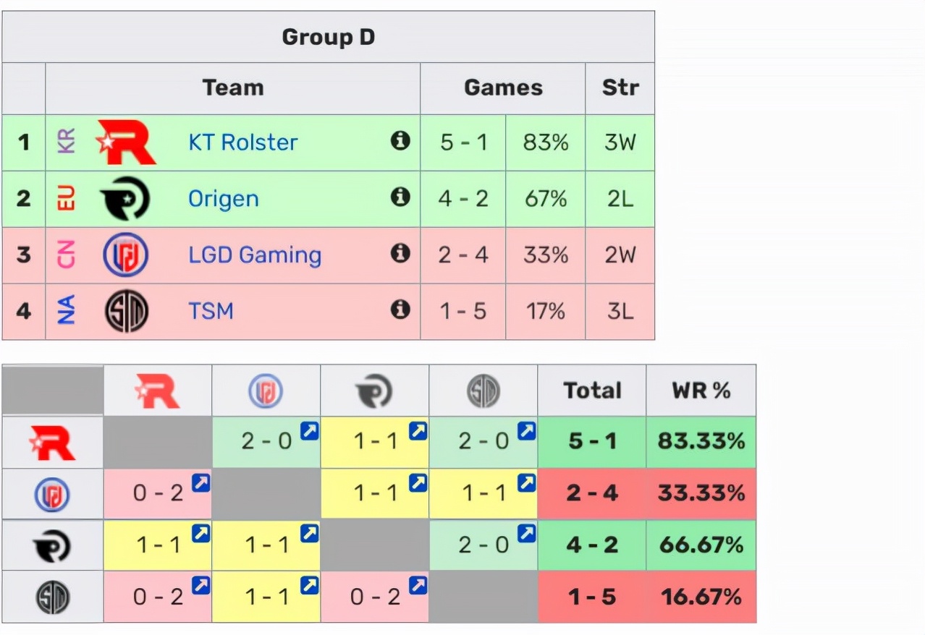Open the KT Rolster team page

coord(242,142)
